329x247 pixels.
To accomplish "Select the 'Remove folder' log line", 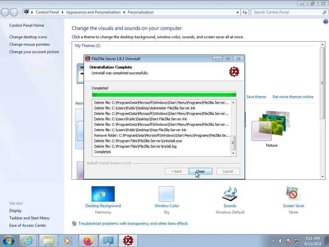I will pos(162,135).
